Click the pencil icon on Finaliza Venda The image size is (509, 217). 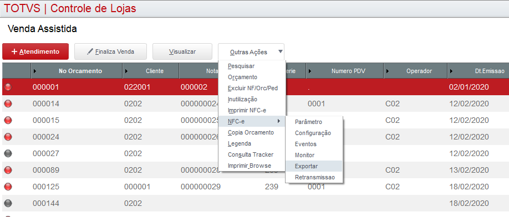(x=90, y=51)
